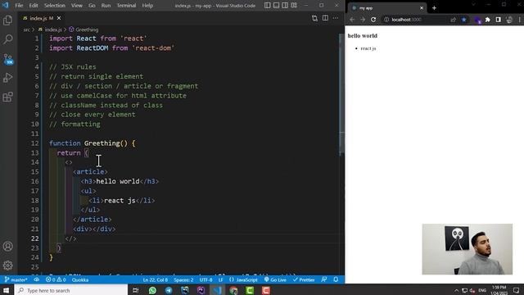Reload the localhost page
The width and height of the screenshot is (524, 295).
click(x=373, y=20)
